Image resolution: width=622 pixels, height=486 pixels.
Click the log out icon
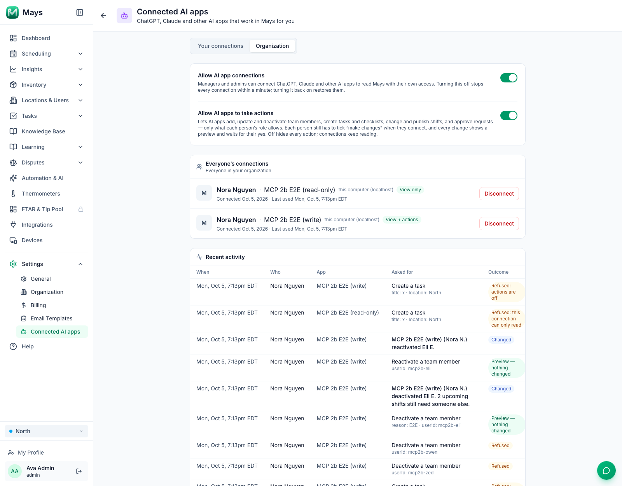click(x=79, y=471)
